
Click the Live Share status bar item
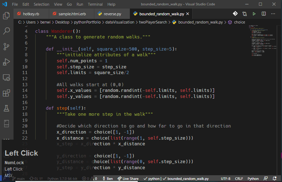pyautogui.click(x=128, y=178)
